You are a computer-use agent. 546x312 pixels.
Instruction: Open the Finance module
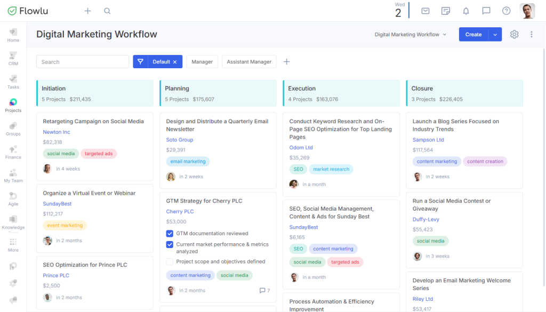(13, 152)
